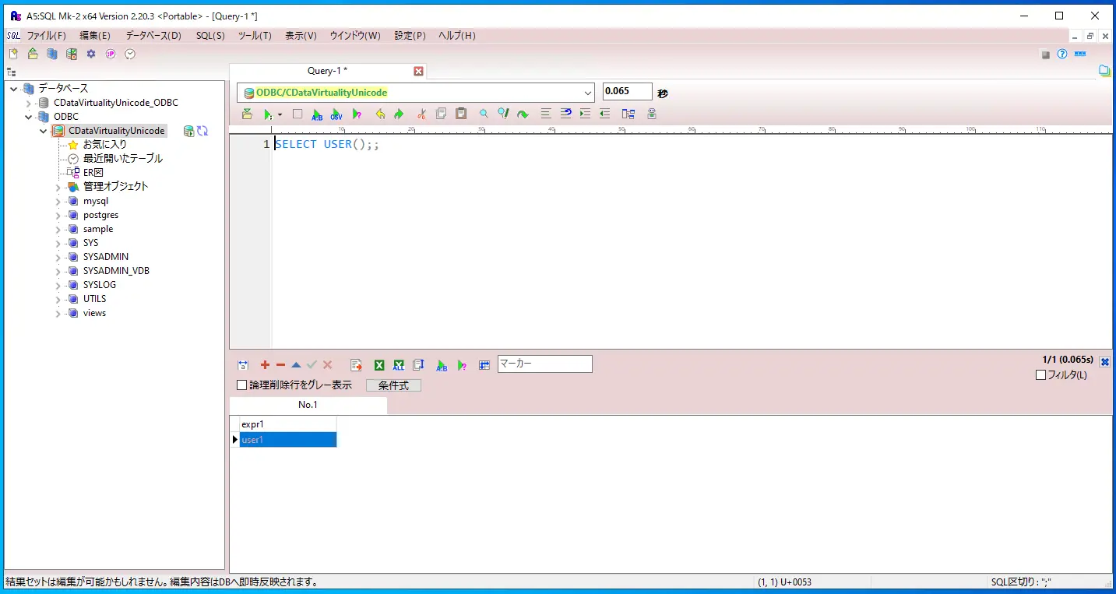Click the explain plan icon in the editor toolbar
This screenshot has width=1116, height=594.
pyautogui.click(x=357, y=114)
